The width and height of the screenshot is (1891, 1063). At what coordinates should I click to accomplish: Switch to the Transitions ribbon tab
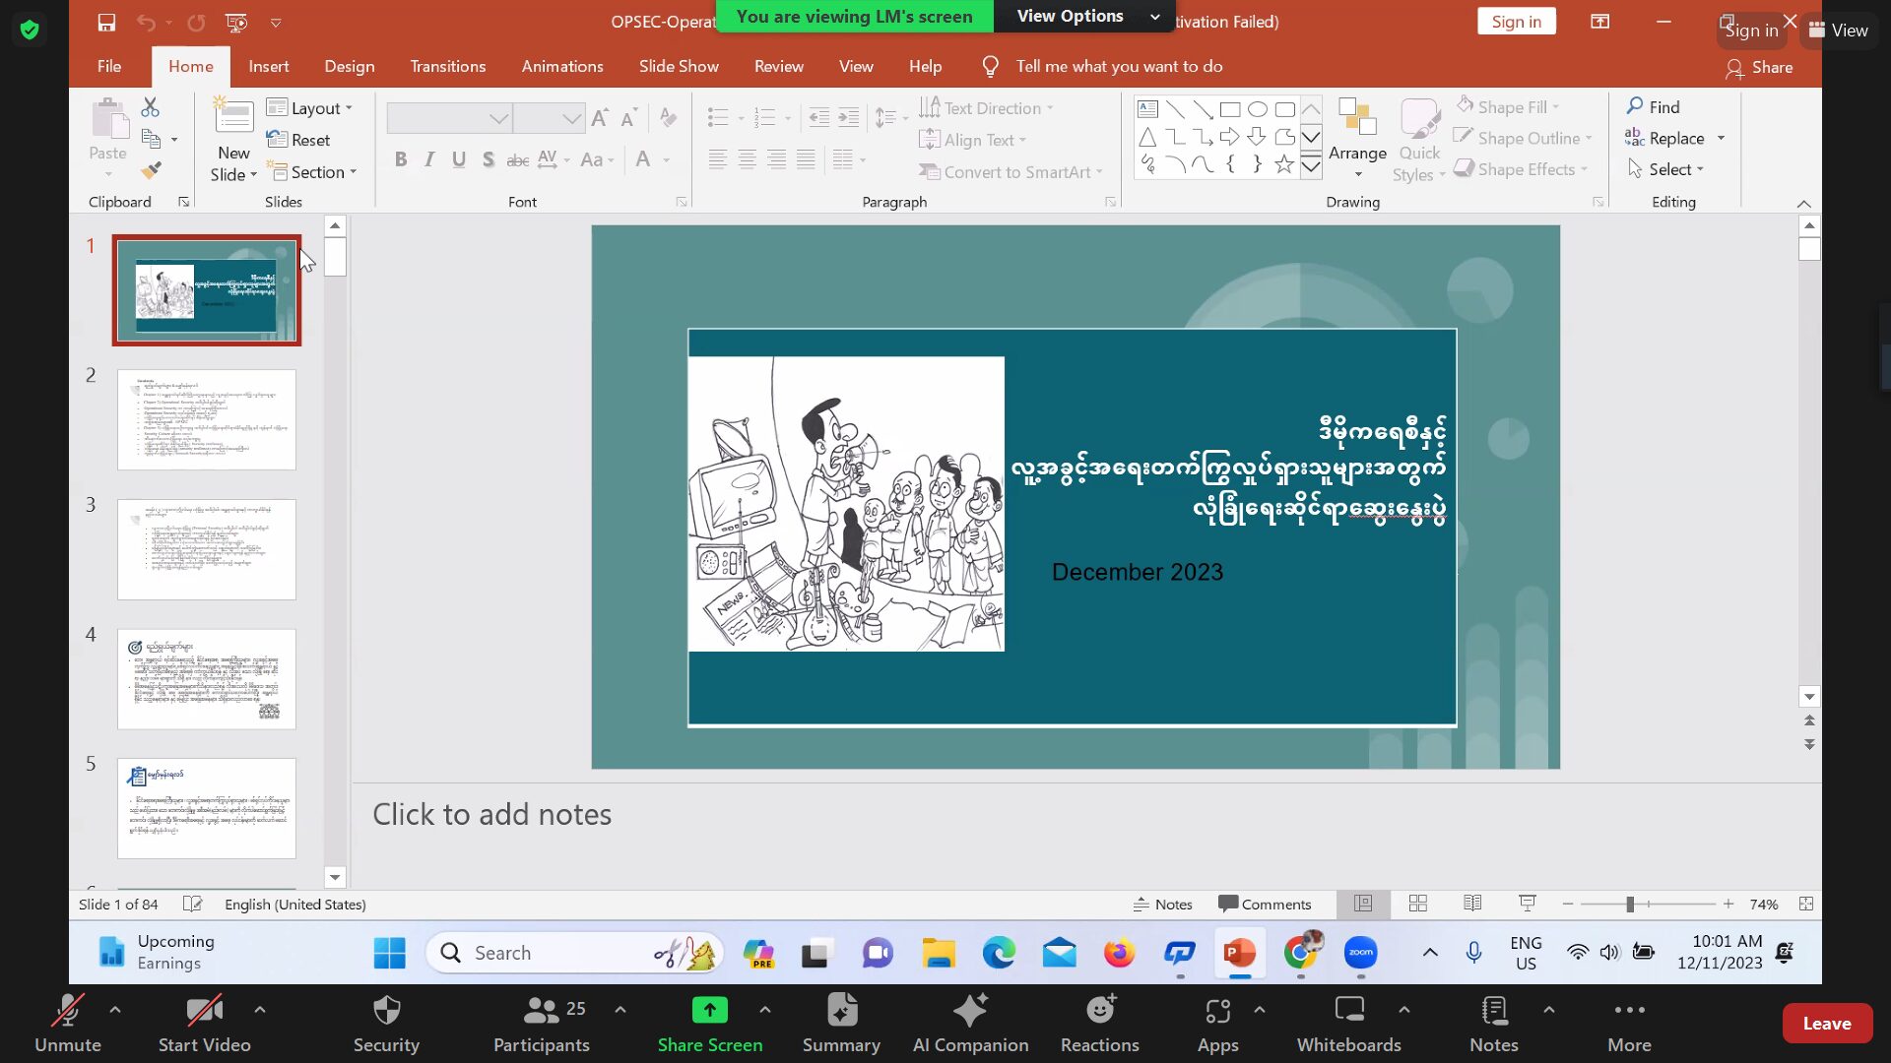447,66
